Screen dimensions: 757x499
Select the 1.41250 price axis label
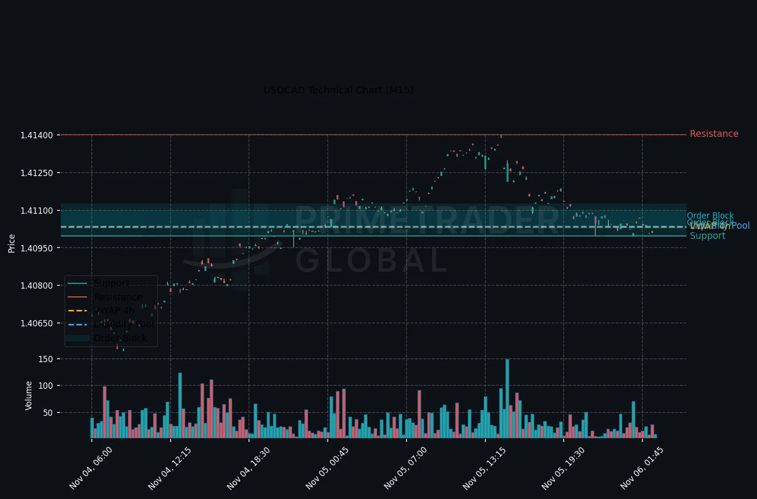(36, 173)
